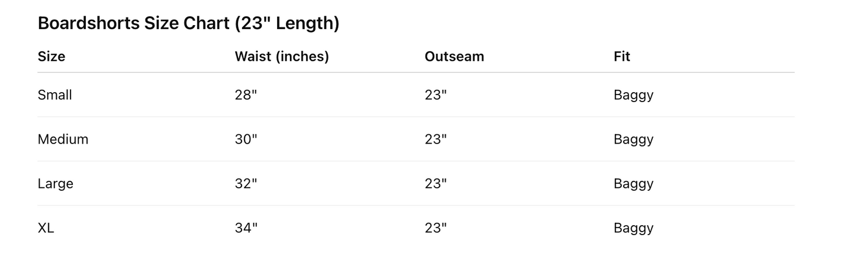This screenshot has width=843, height=269.
Task: Click the outseam value in Large row
Action: point(436,184)
